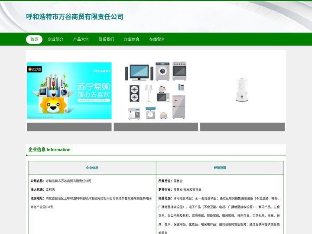Click the 经营范围 table column header
The width and height of the screenshot is (312, 234).
220,168
